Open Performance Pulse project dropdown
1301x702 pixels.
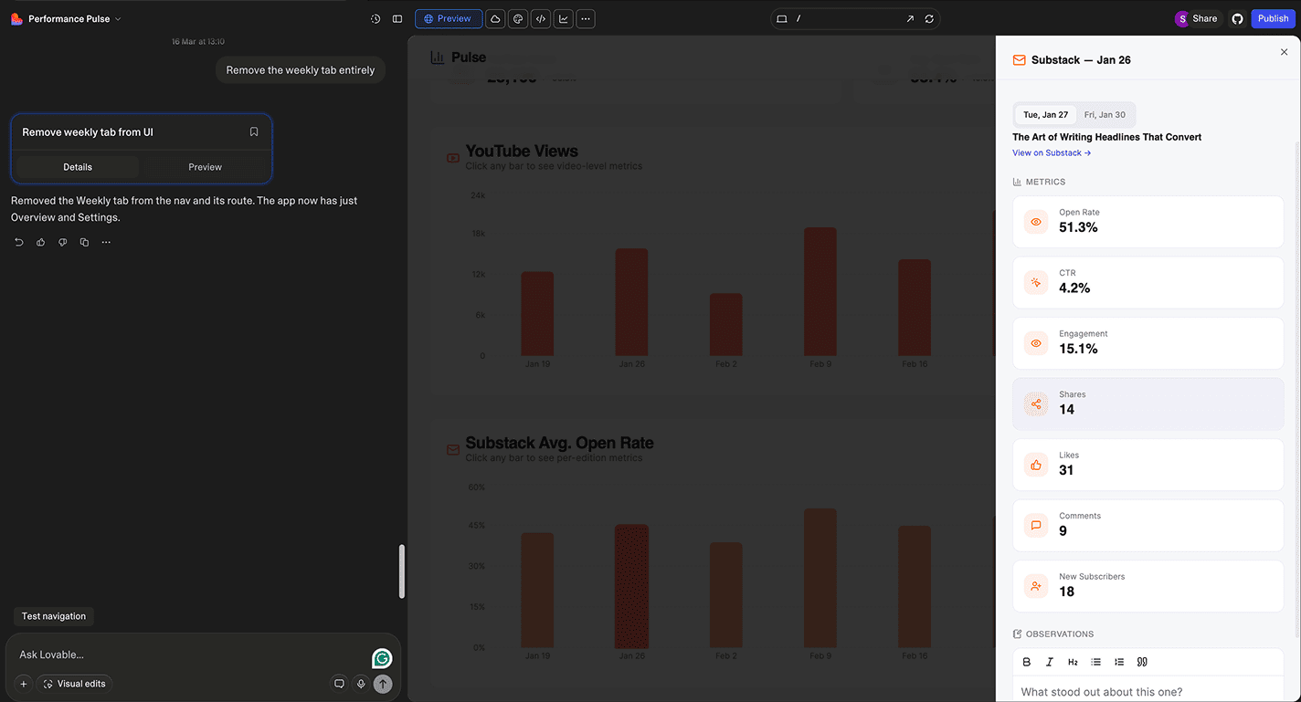pos(66,18)
